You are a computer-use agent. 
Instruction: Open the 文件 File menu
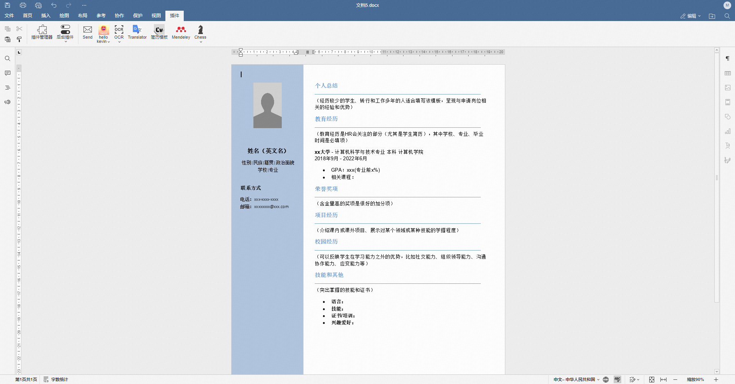(x=9, y=16)
